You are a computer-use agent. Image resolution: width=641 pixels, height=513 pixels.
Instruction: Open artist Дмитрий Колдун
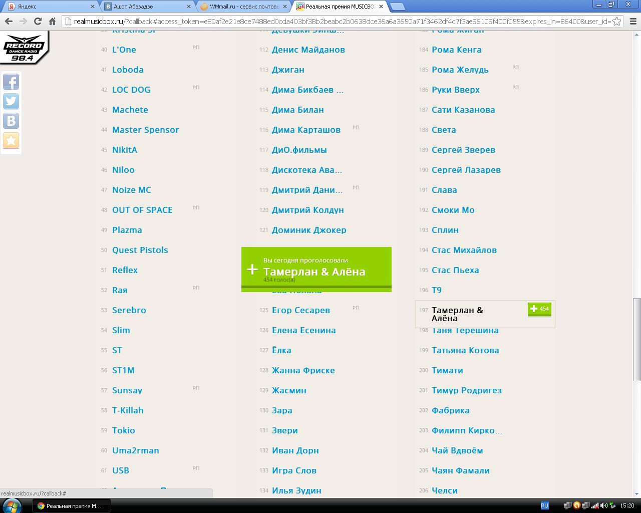(x=308, y=210)
